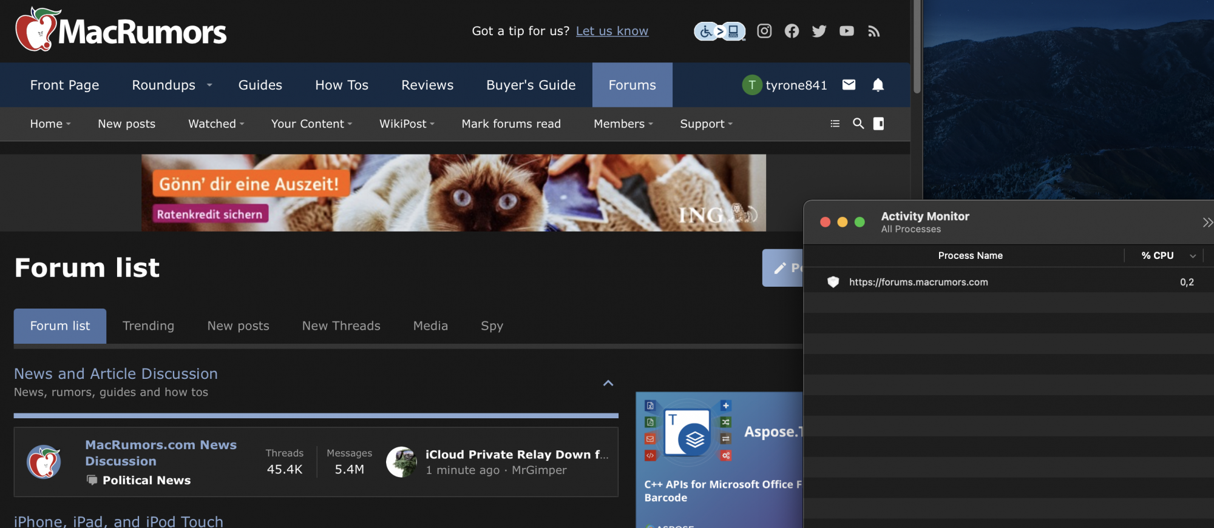Toggle the sidebar layout icon

tap(878, 124)
